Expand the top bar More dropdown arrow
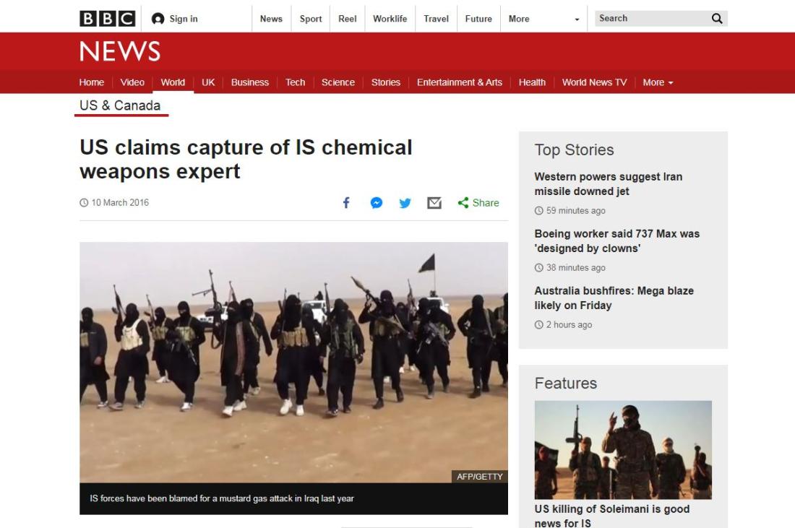 (x=577, y=20)
